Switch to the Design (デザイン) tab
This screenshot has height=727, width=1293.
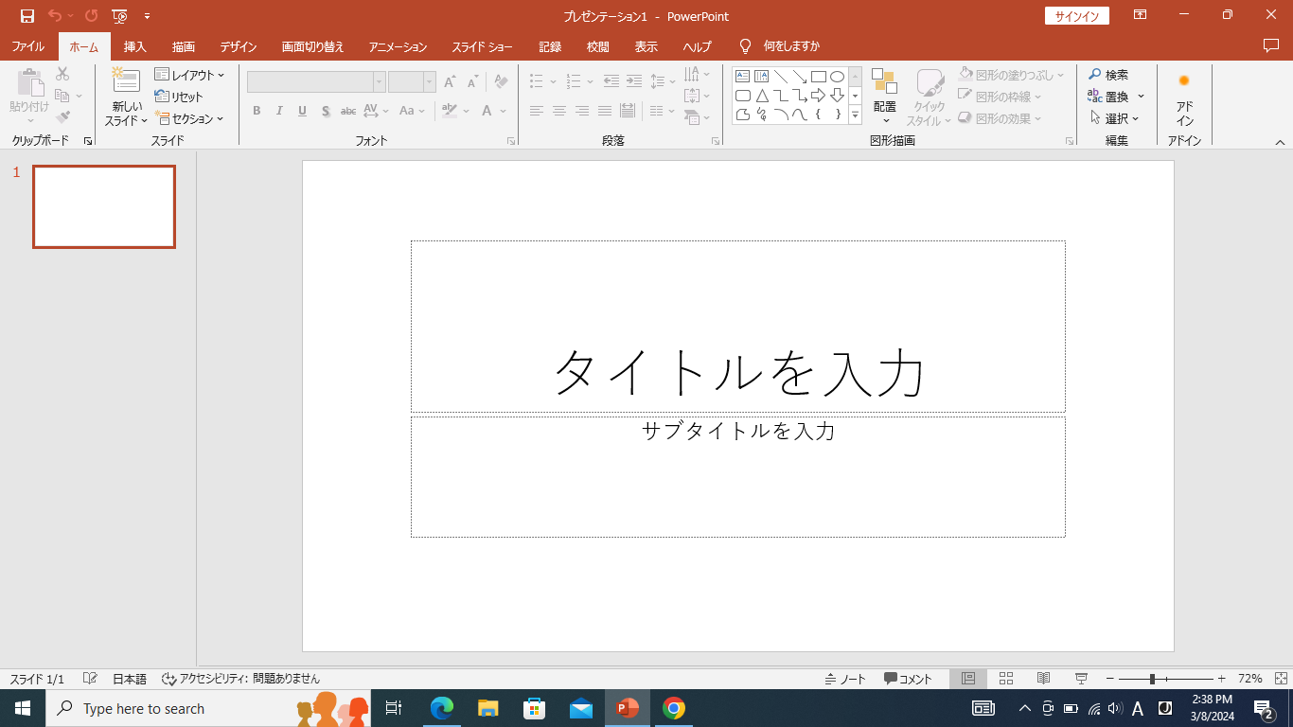[239, 46]
